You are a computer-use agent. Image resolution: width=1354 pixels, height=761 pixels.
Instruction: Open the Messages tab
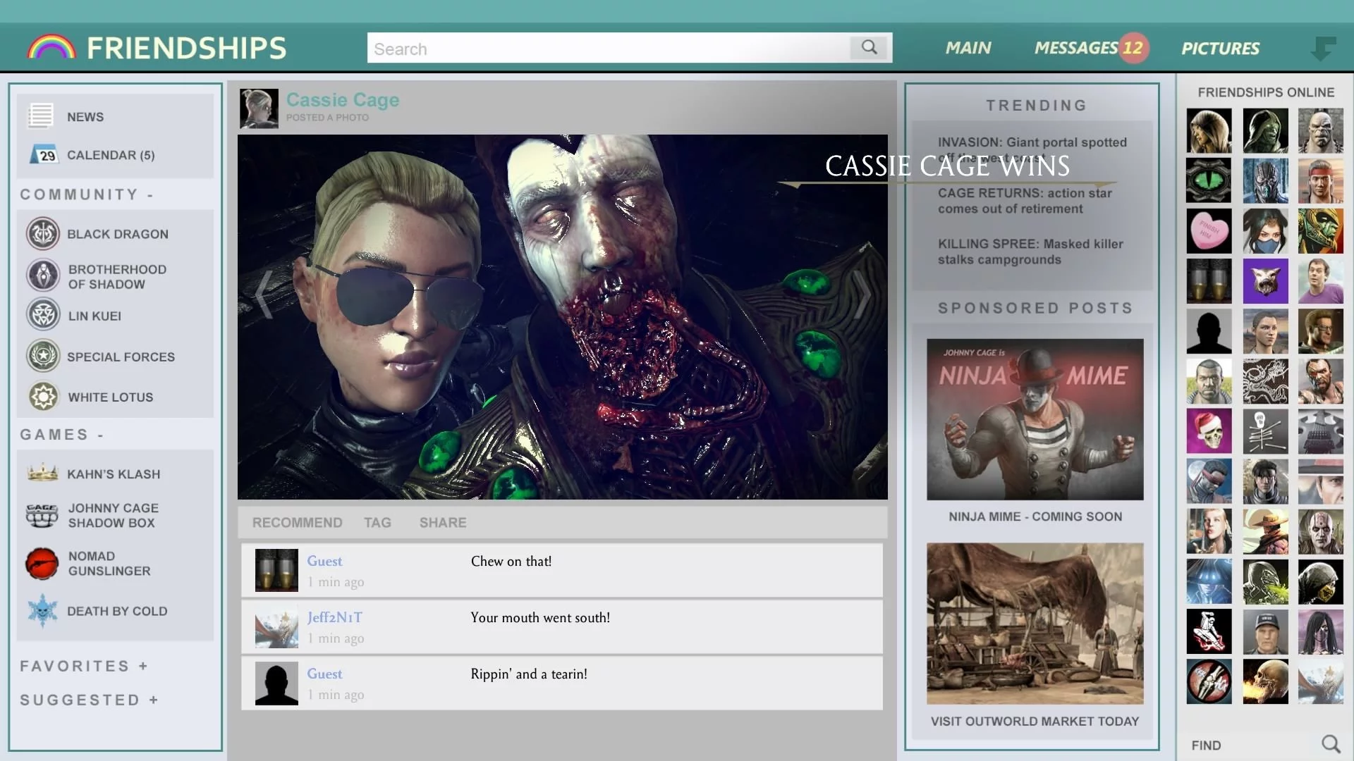pyautogui.click(x=1076, y=48)
